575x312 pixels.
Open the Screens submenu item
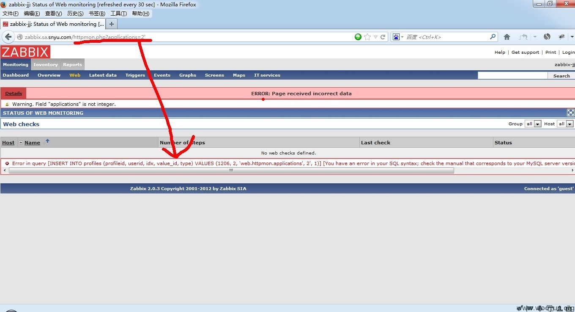pos(214,75)
